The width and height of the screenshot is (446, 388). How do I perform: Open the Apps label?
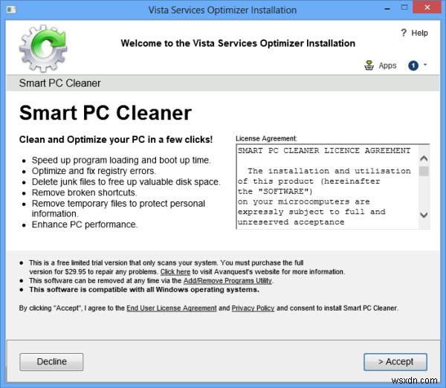pos(387,65)
